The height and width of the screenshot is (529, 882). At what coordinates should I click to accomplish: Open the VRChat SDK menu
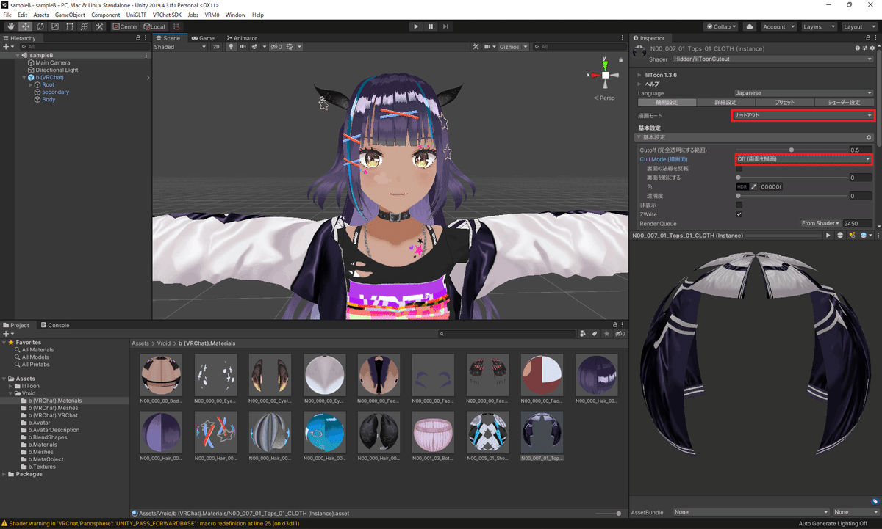tap(167, 15)
